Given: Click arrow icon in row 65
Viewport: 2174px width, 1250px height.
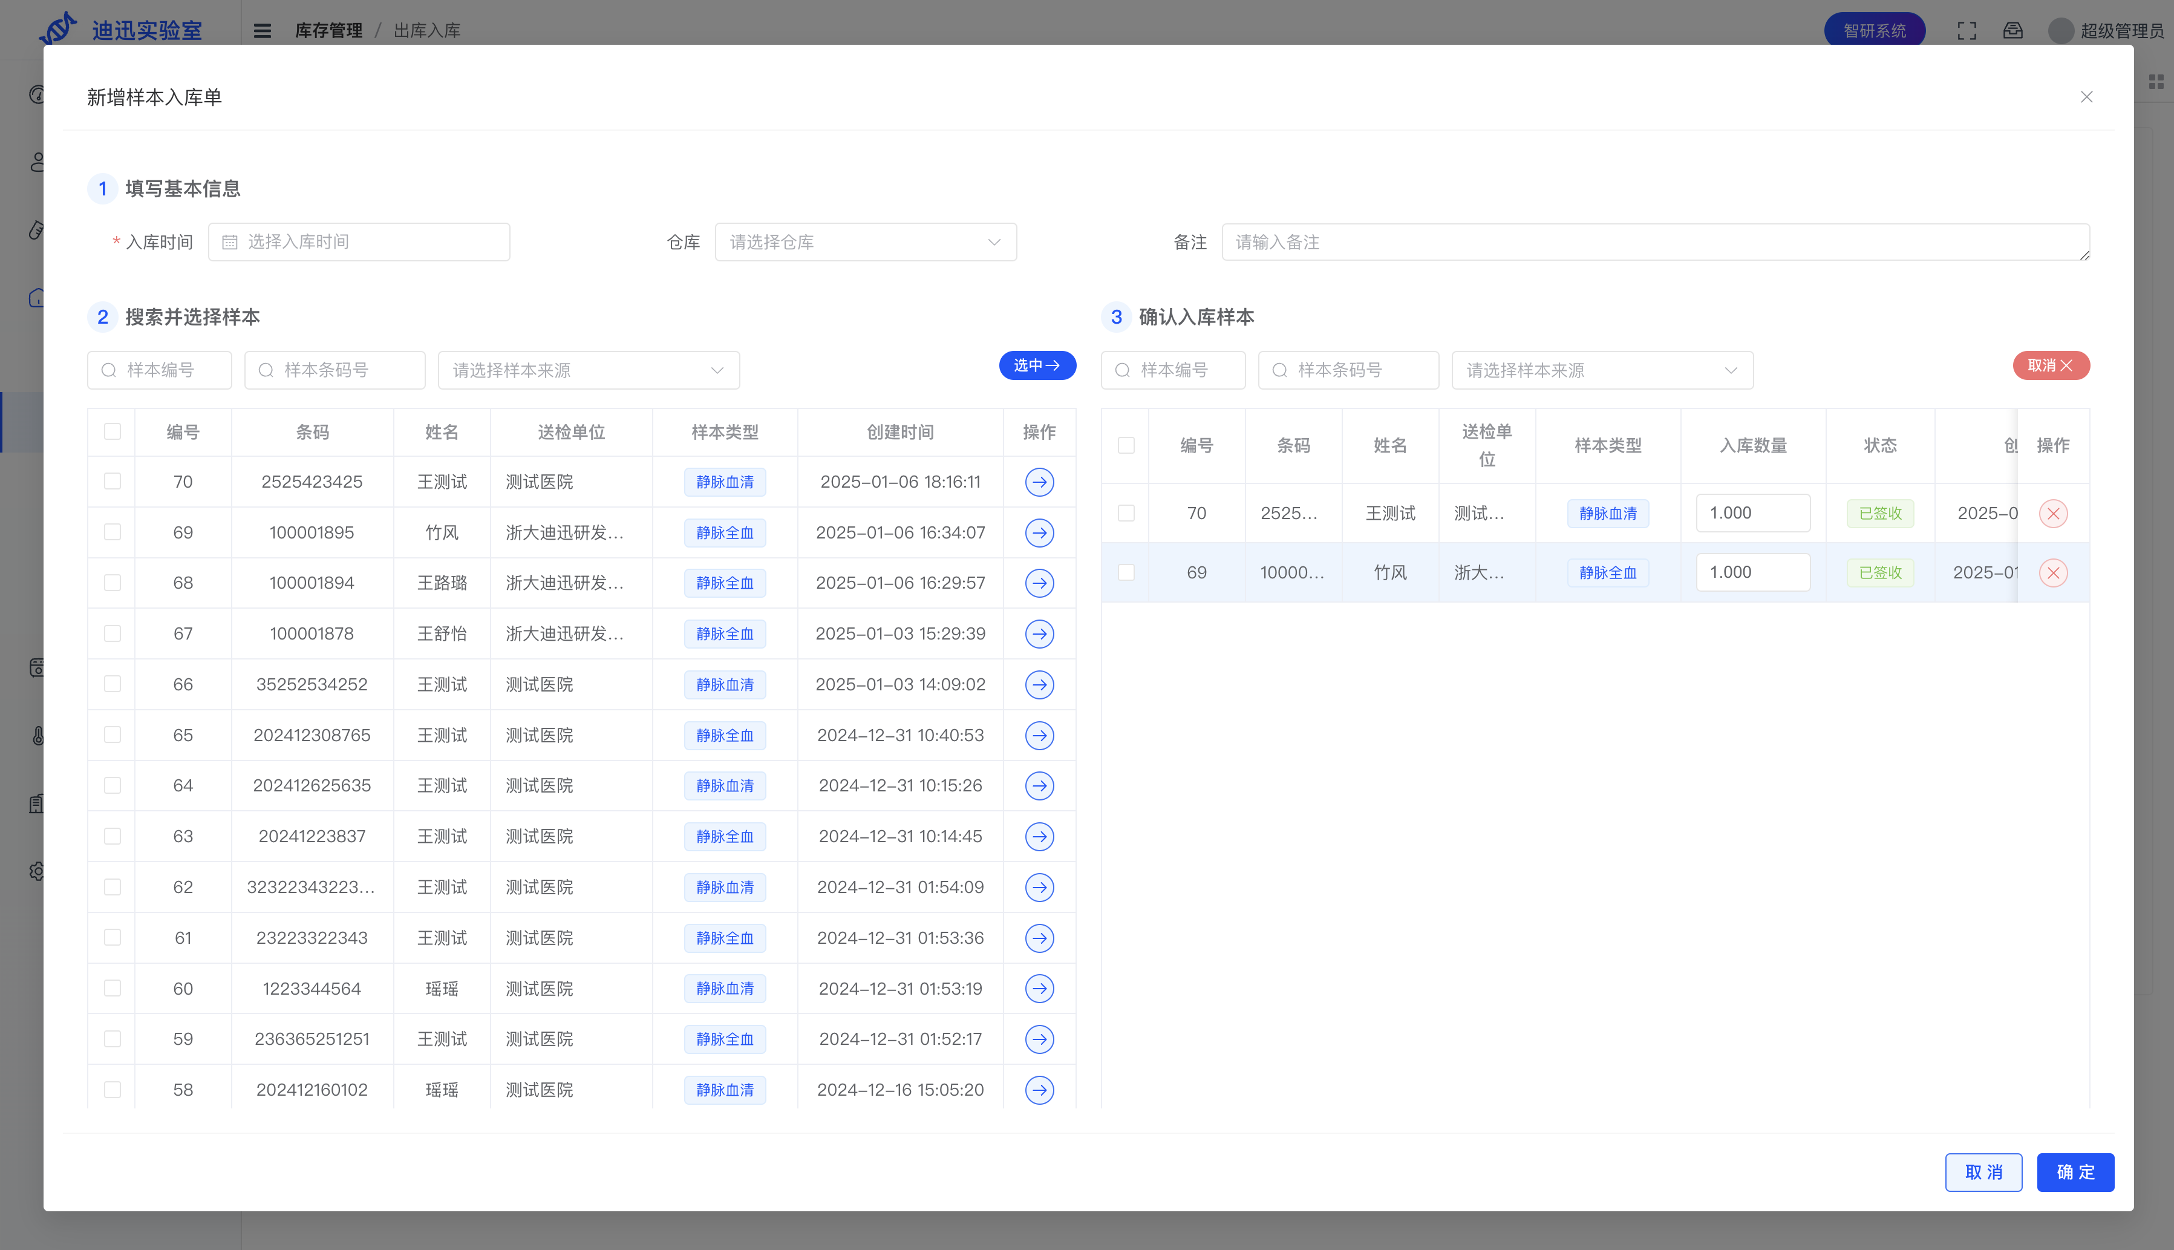Looking at the screenshot, I should point(1039,735).
